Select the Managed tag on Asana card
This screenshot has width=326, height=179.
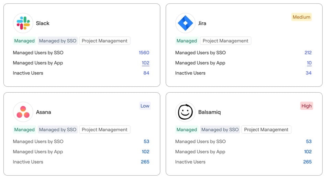coord(24,130)
